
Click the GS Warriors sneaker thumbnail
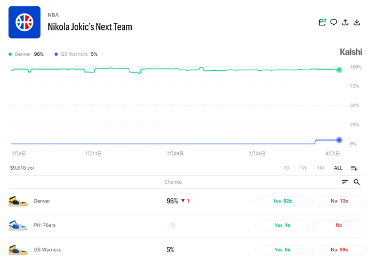(x=18, y=250)
